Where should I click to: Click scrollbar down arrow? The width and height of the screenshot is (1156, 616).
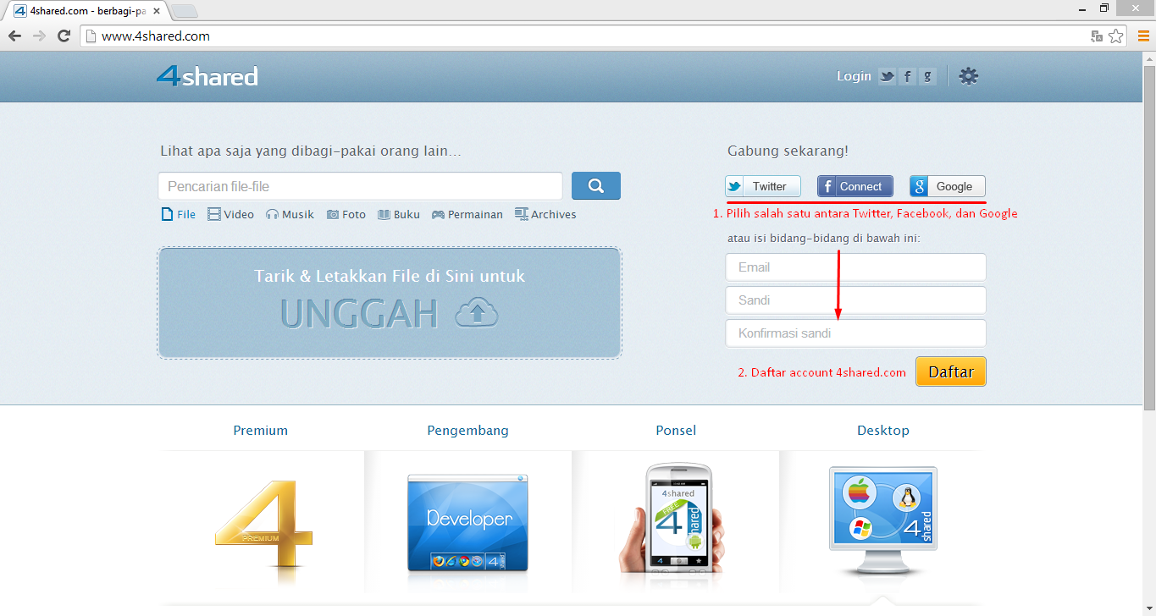[x=1149, y=609]
